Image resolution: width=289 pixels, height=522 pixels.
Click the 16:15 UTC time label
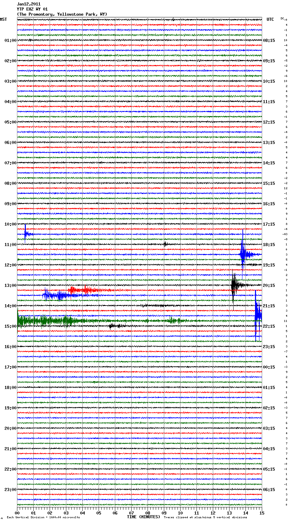tap(269, 204)
